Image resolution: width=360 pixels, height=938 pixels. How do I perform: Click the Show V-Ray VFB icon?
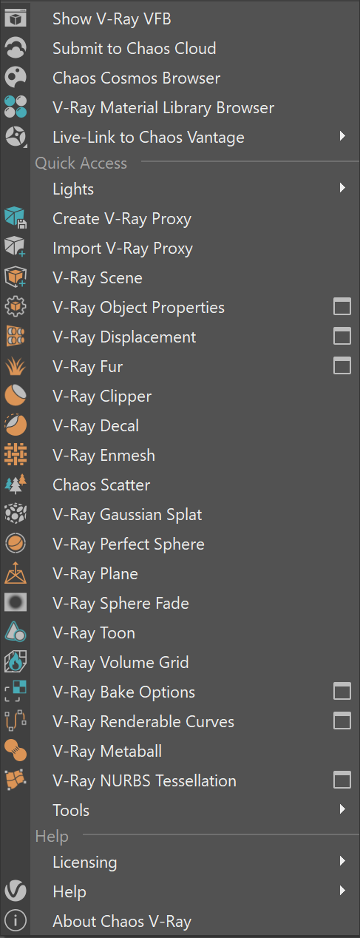[16, 18]
